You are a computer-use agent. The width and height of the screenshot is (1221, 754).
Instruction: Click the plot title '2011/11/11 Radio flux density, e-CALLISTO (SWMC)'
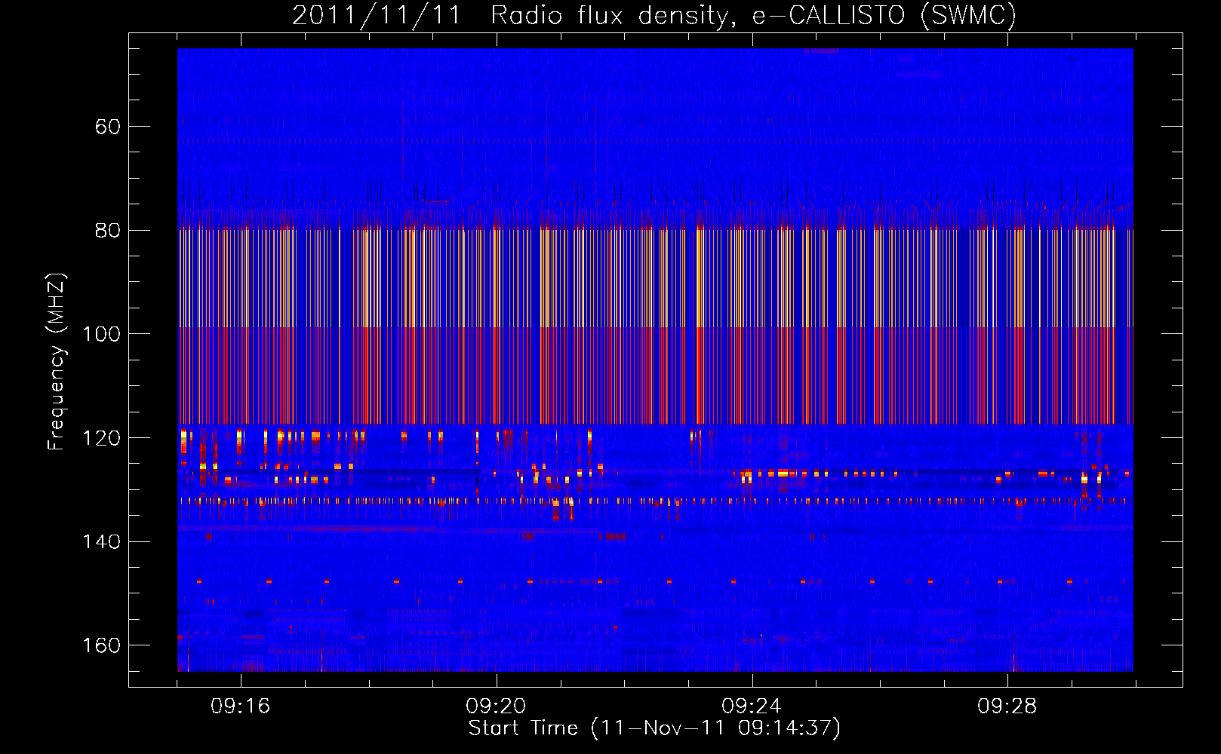[x=654, y=15]
